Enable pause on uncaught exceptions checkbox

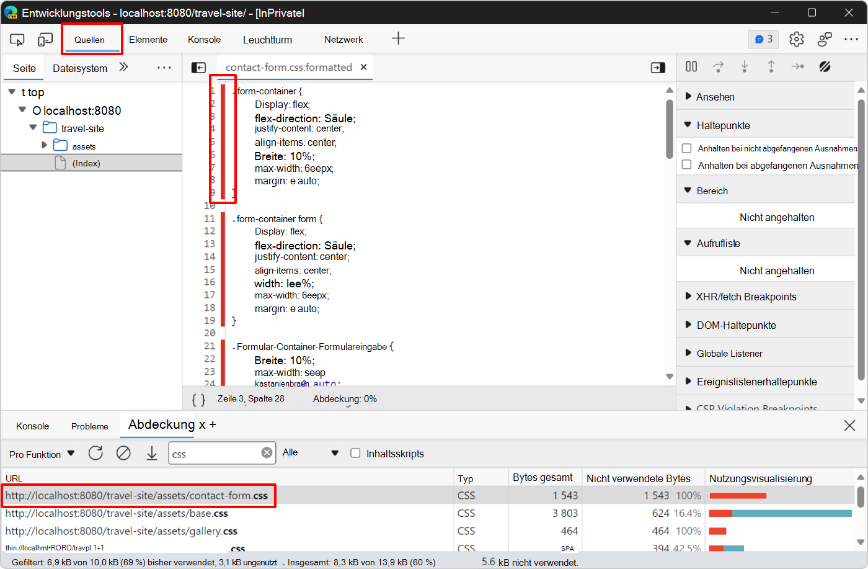coord(687,148)
